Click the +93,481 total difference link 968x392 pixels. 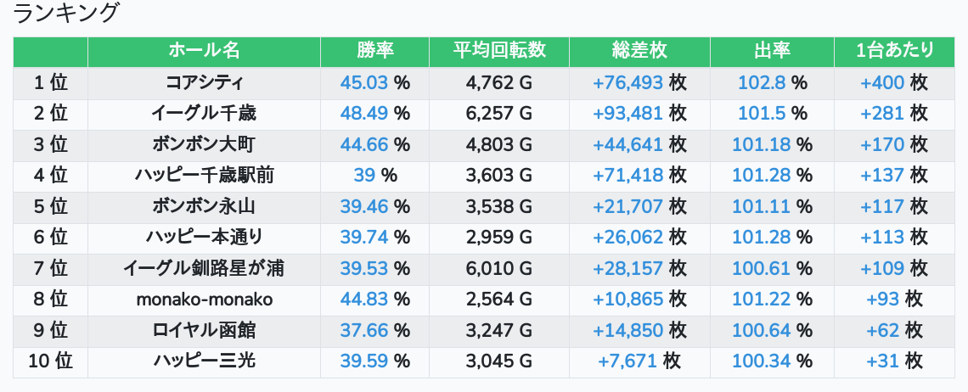tap(628, 113)
